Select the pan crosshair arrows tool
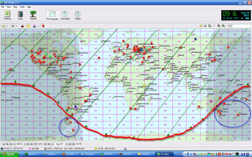Screen dimensions: 252x157 [x=205, y=26]
